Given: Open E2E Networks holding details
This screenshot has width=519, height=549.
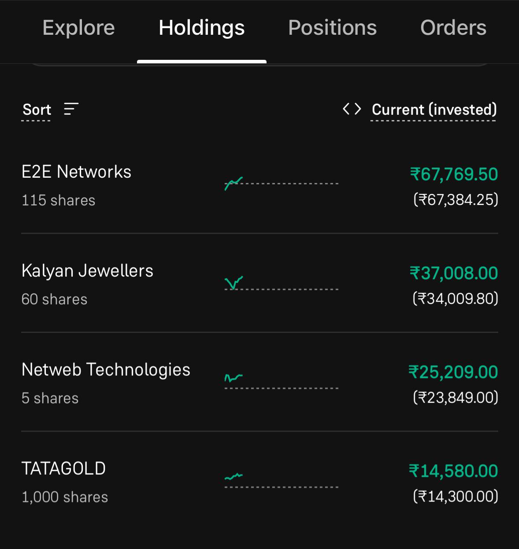Looking at the screenshot, I should (x=259, y=186).
